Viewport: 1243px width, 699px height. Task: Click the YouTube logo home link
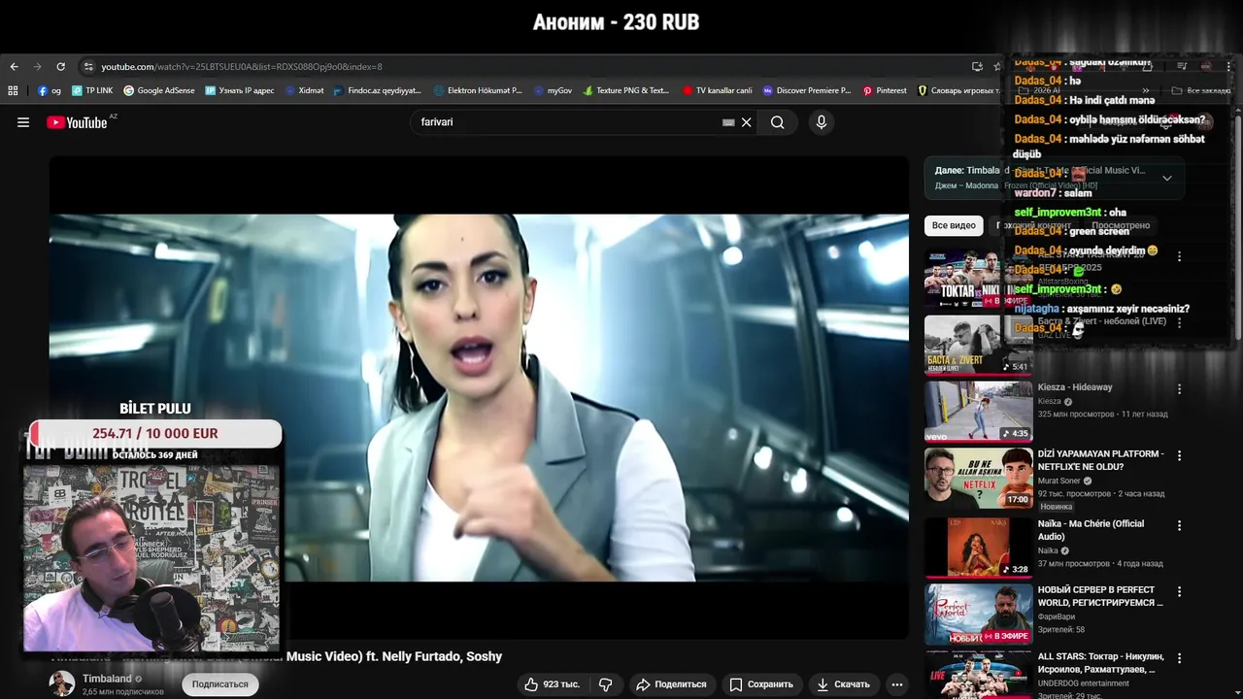pyautogui.click(x=78, y=122)
